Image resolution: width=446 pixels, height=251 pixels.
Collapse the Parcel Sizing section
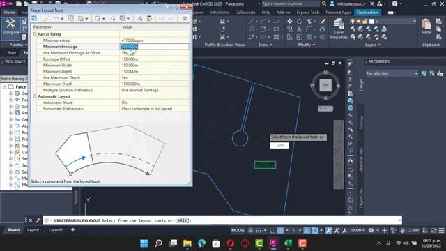(35, 34)
